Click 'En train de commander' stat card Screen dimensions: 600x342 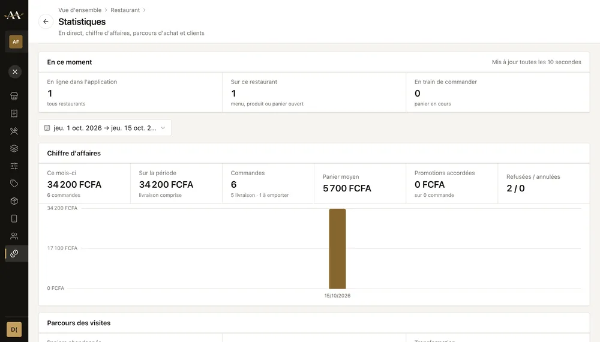[x=498, y=92]
